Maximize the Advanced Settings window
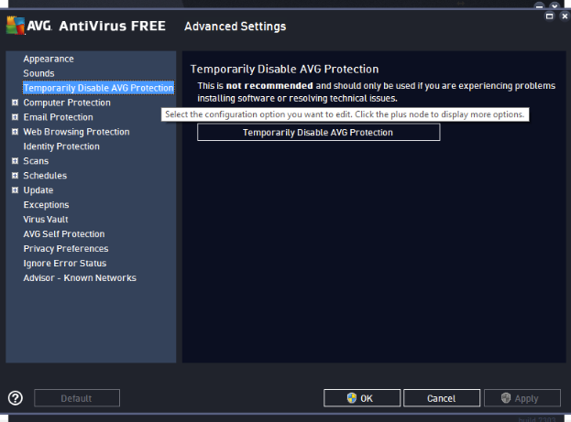The image size is (571, 422). [549, 16]
